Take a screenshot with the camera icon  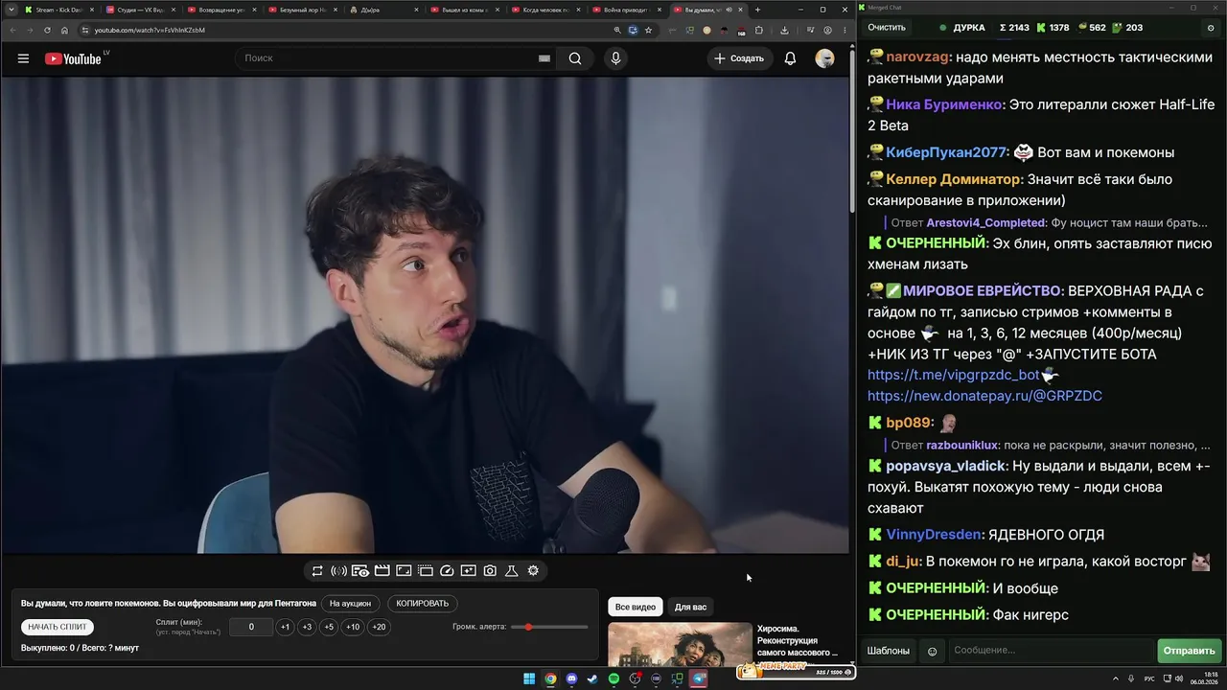click(x=490, y=571)
